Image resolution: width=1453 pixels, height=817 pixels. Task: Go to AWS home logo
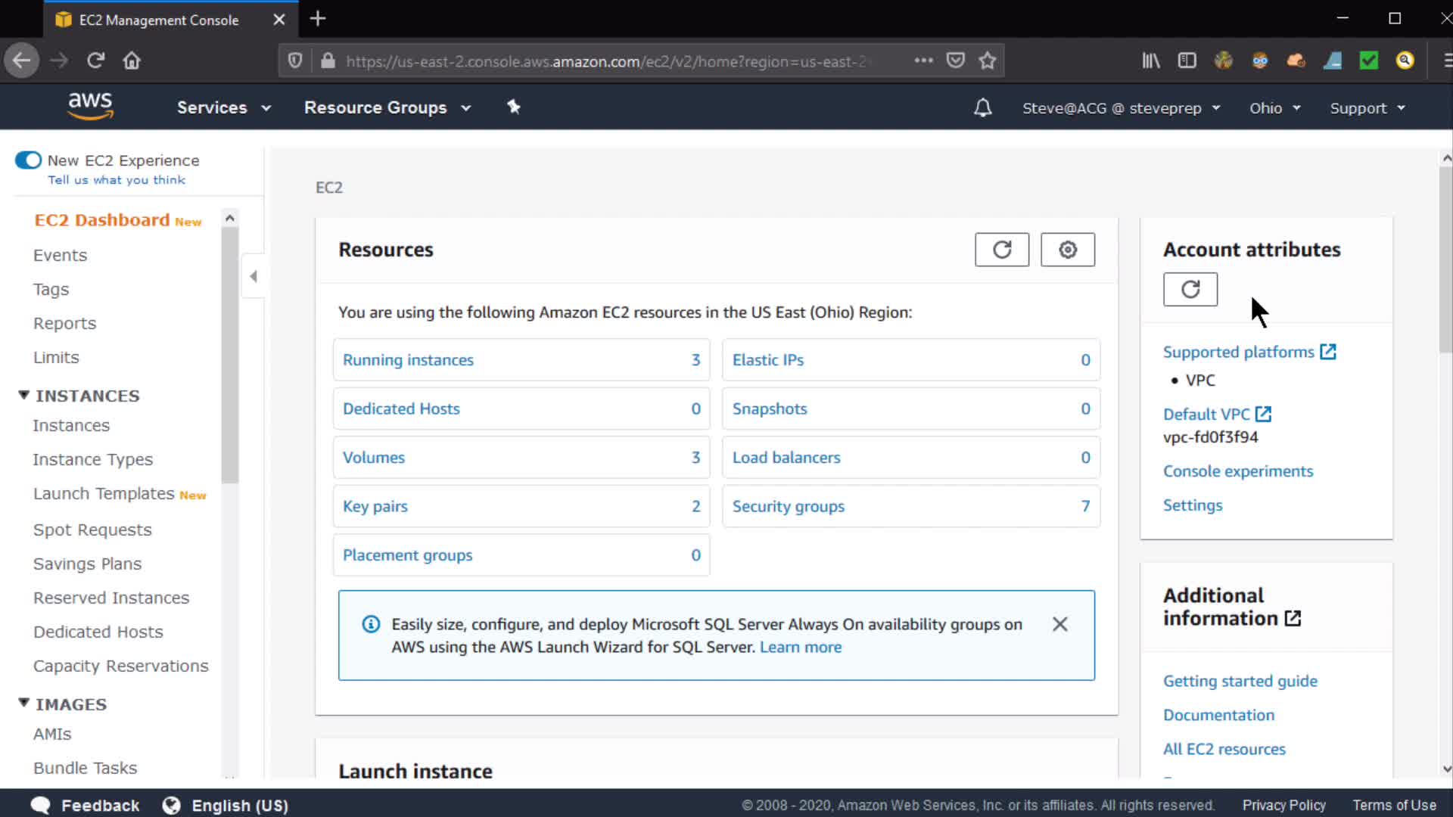(x=90, y=106)
